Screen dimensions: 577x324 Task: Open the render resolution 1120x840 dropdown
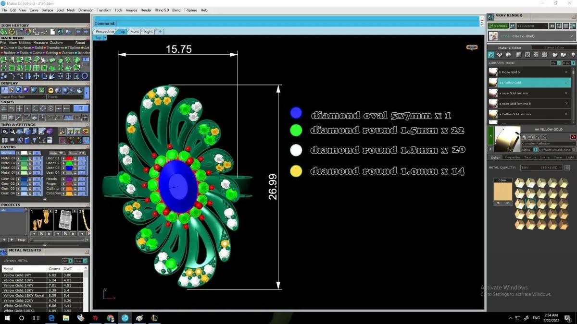[532, 26]
